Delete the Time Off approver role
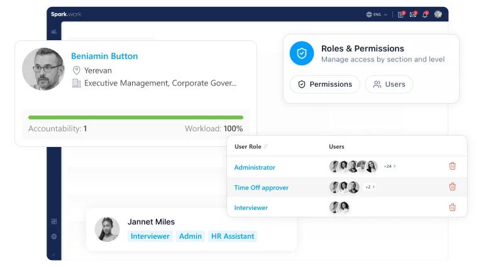Viewport: 481px width, 267px height. click(x=452, y=187)
